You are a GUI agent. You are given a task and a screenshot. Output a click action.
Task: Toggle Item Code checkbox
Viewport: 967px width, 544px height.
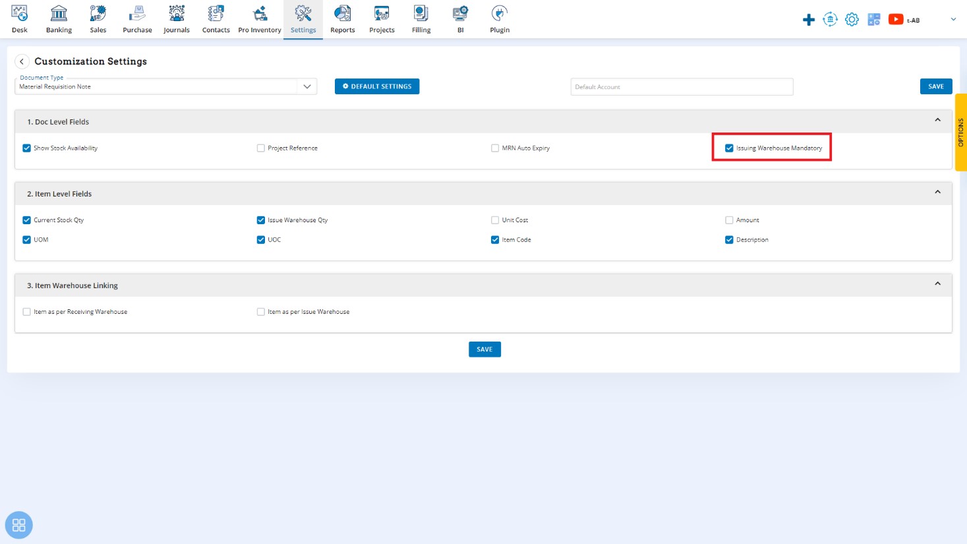point(495,240)
